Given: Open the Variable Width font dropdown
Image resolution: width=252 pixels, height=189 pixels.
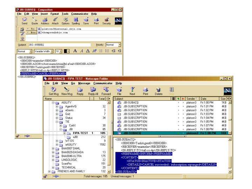Looking at the screenshot, I should click(52, 51).
